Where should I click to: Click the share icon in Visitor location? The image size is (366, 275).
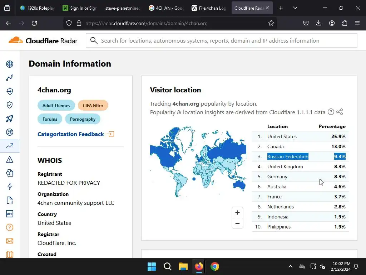(340, 112)
